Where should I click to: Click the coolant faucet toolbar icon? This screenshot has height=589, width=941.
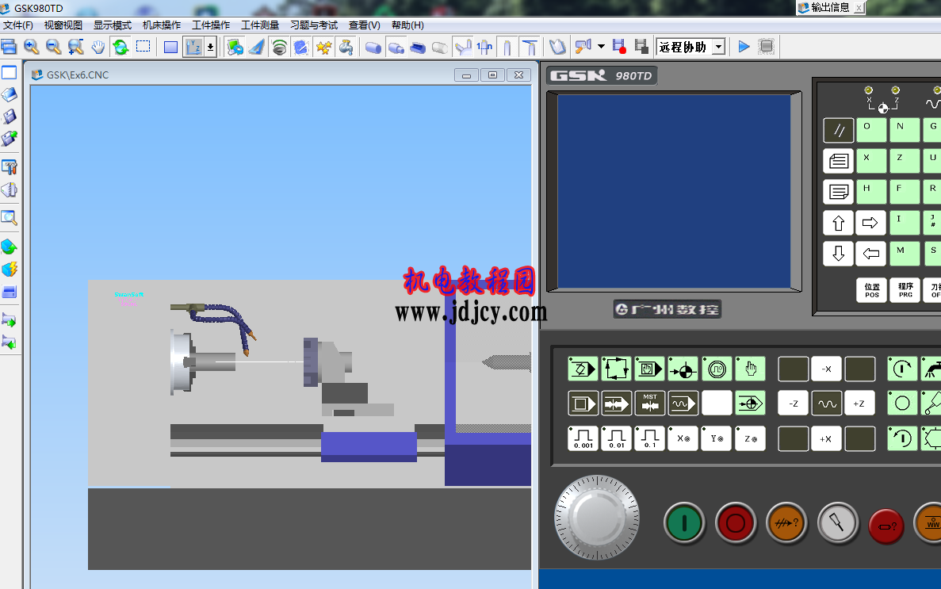tap(346, 47)
